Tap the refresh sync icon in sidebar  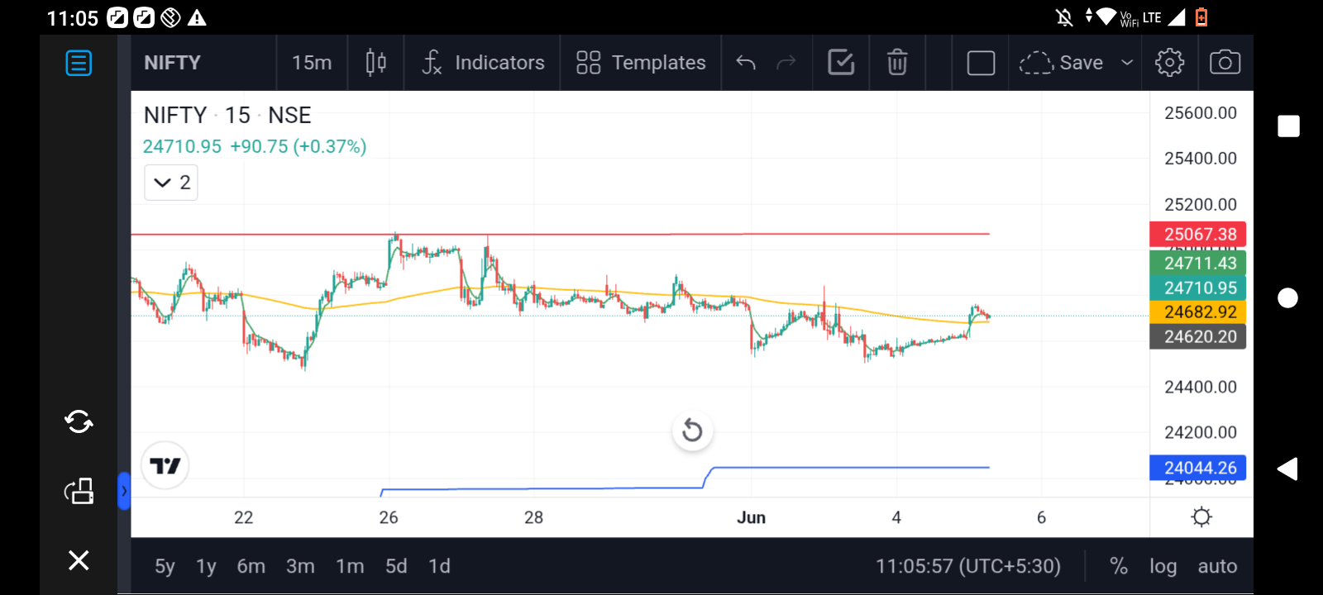point(79,422)
